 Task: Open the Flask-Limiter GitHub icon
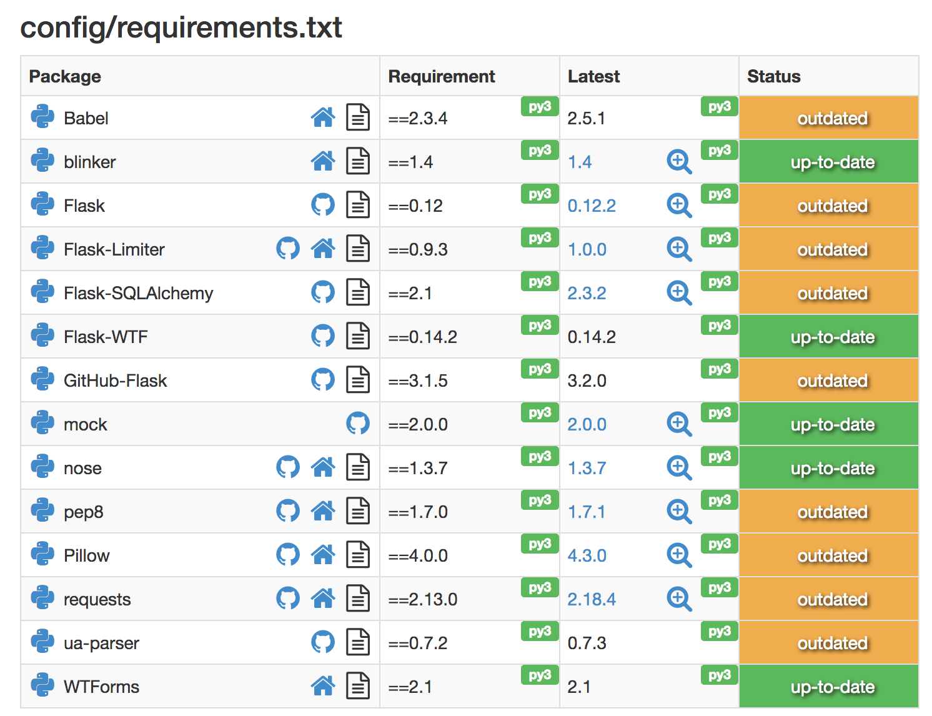[288, 249]
